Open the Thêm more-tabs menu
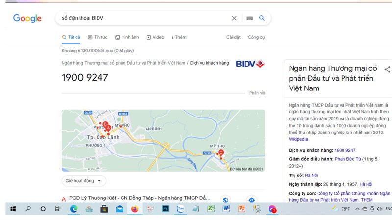The width and height of the screenshot is (392, 220). 179,37
